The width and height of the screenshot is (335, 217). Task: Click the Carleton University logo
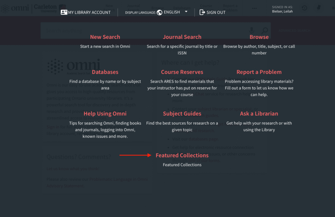tap(46, 8)
